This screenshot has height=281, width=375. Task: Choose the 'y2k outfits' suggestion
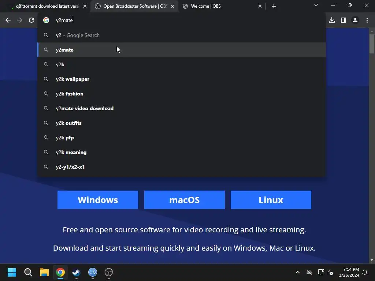182,123
